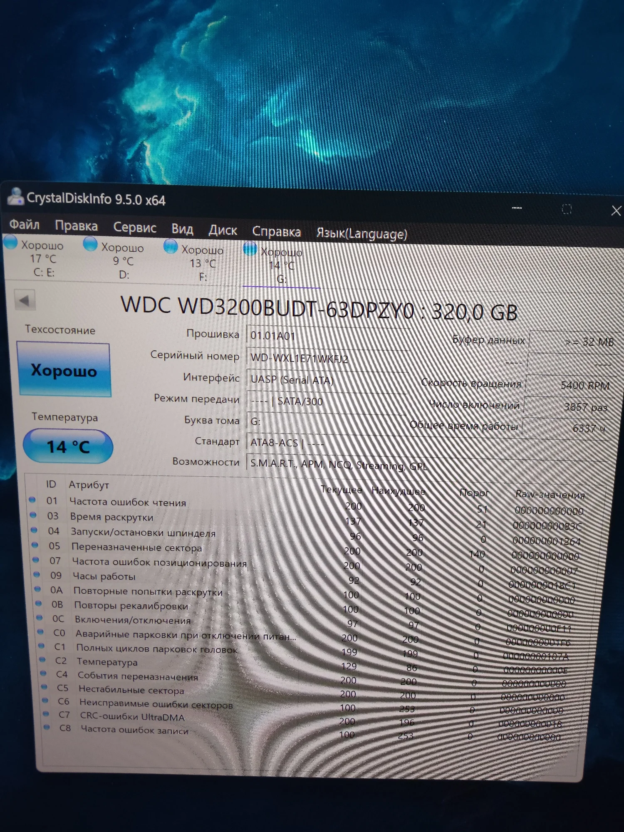Click the status dot for attribute 0B
The image size is (624, 832).
tap(39, 603)
